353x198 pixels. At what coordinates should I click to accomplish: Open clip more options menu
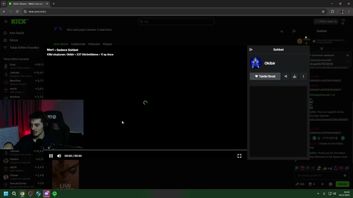[303, 76]
